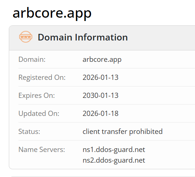Select the registration date 2026-01-13

(x=101, y=77)
